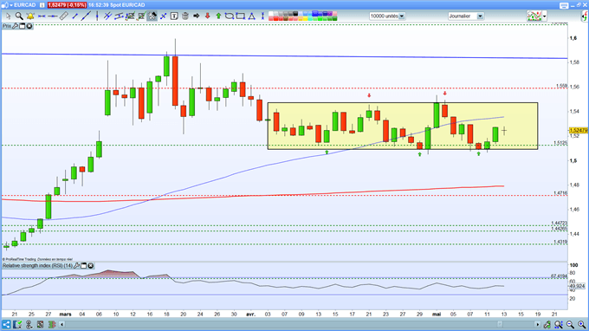
Task: Click the trash bin delete icon
Action: point(185,16)
